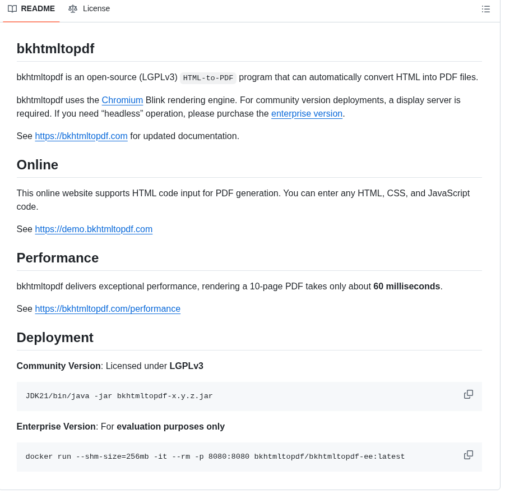The image size is (505, 498).
Task: Open the Chromium hyperlink
Action: coord(122,100)
